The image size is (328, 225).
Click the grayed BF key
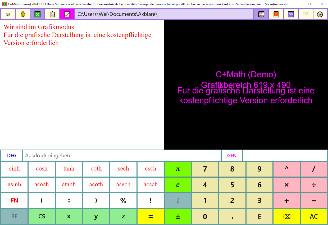pyautogui.click(x=14, y=217)
